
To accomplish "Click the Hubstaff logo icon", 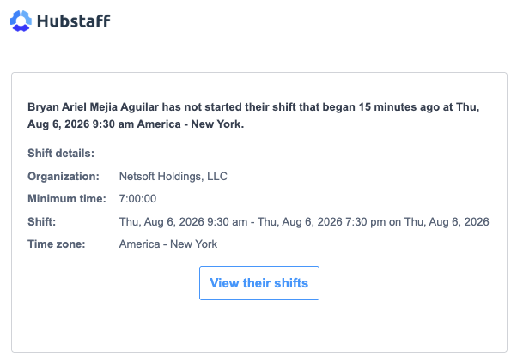I will [x=21, y=21].
